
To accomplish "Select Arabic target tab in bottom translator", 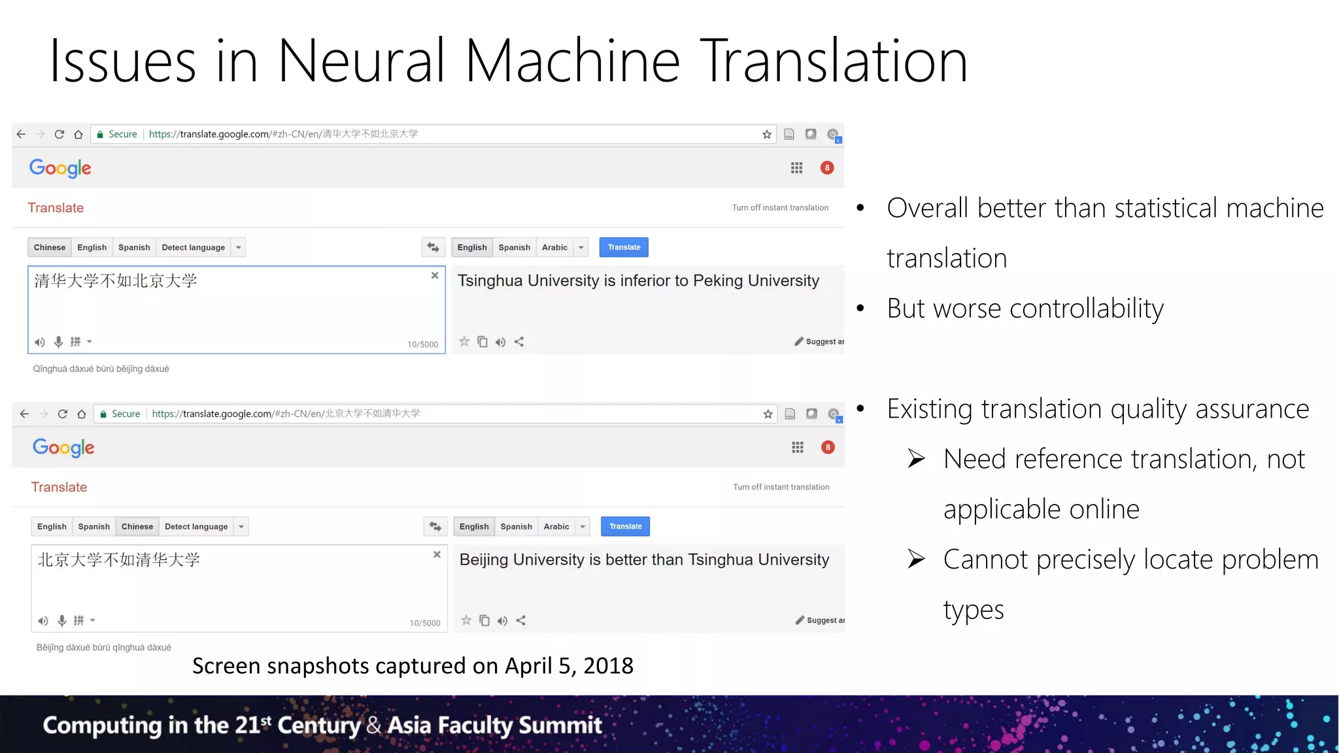I will coord(556,526).
